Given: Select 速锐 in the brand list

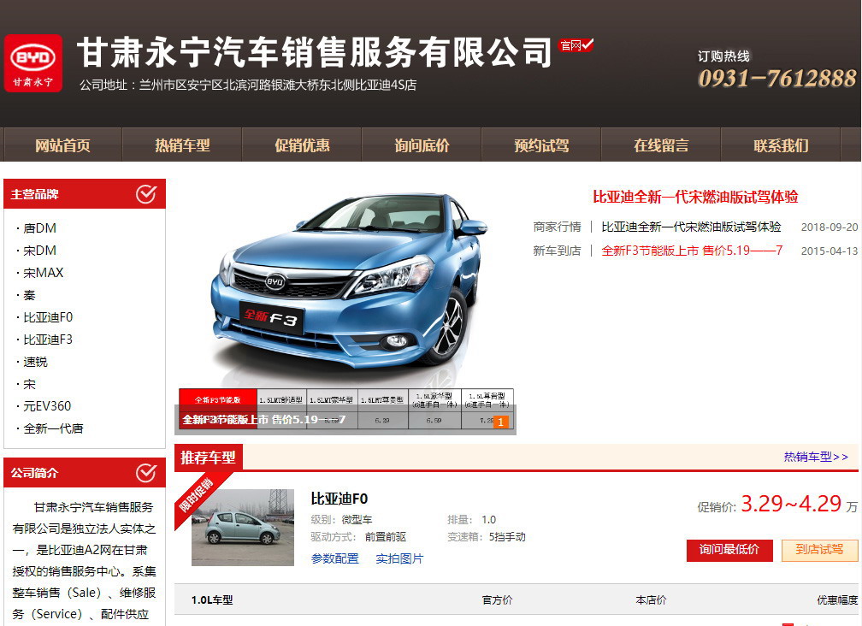Looking at the screenshot, I should coord(35,362).
